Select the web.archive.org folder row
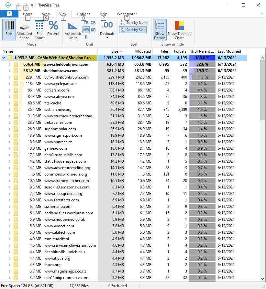The image size is (266, 289). pyautogui.click(x=58, y=110)
